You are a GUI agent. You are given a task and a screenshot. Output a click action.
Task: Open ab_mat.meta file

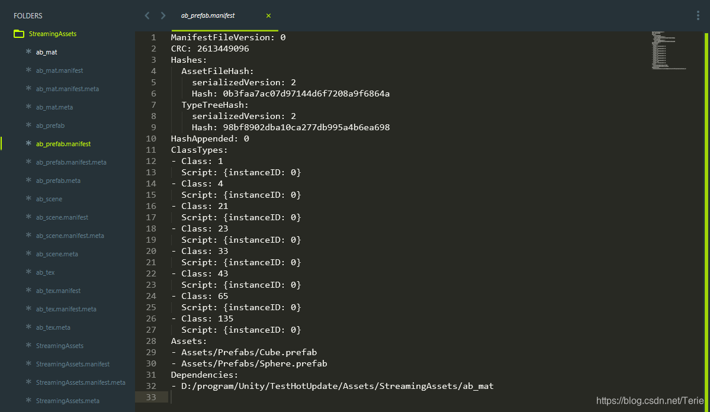[x=54, y=107]
